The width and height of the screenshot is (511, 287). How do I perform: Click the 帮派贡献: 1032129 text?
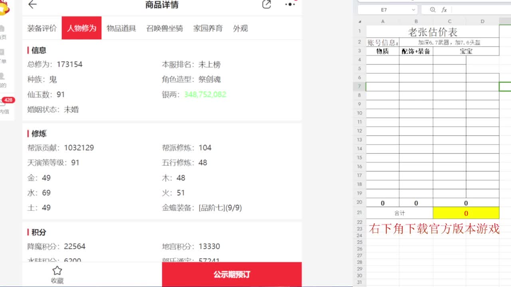tap(60, 148)
